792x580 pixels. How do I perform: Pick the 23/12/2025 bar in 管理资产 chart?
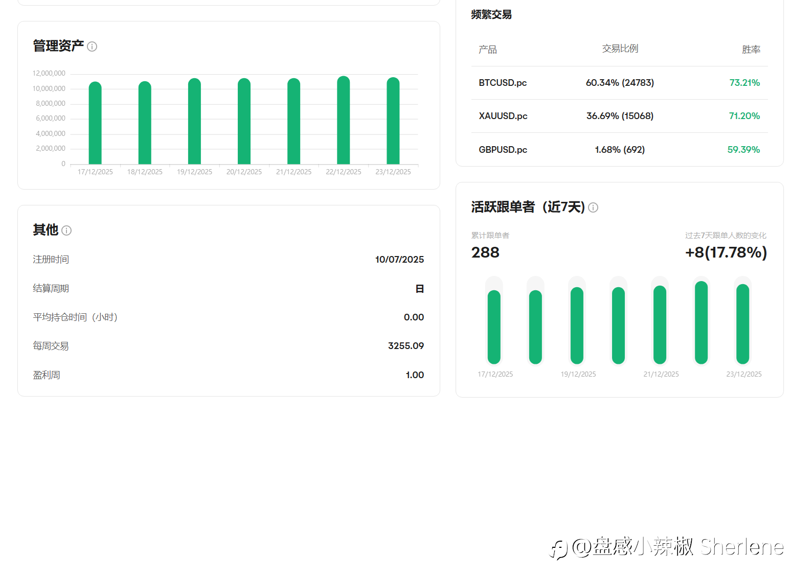[x=393, y=121]
